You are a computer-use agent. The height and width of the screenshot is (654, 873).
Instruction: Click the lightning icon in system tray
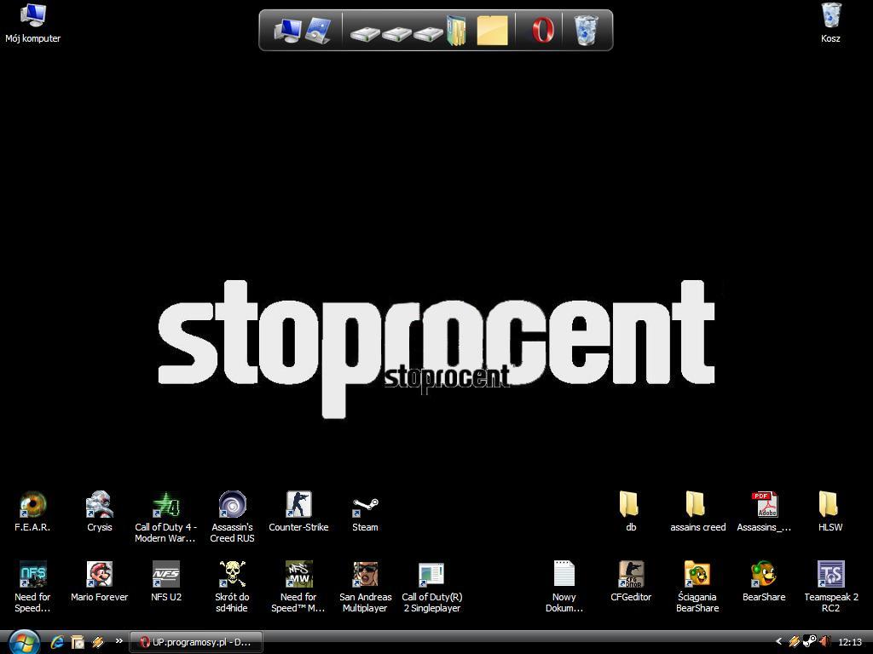point(795,642)
